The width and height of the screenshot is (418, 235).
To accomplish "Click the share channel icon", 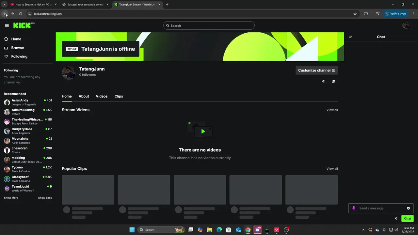I will tap(323, 81).
